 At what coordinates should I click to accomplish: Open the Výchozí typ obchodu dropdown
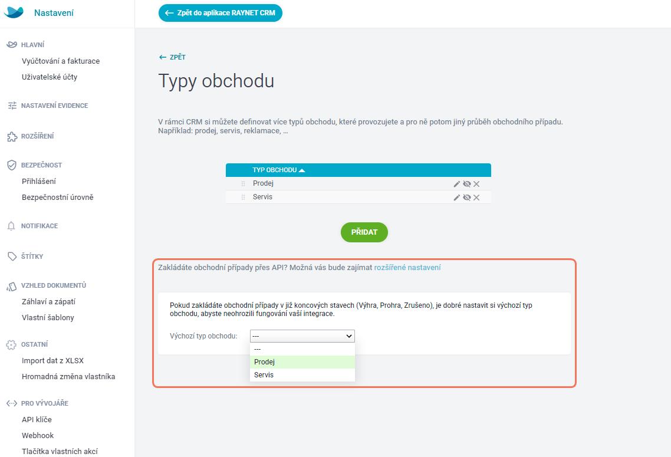tap(302, 336)
